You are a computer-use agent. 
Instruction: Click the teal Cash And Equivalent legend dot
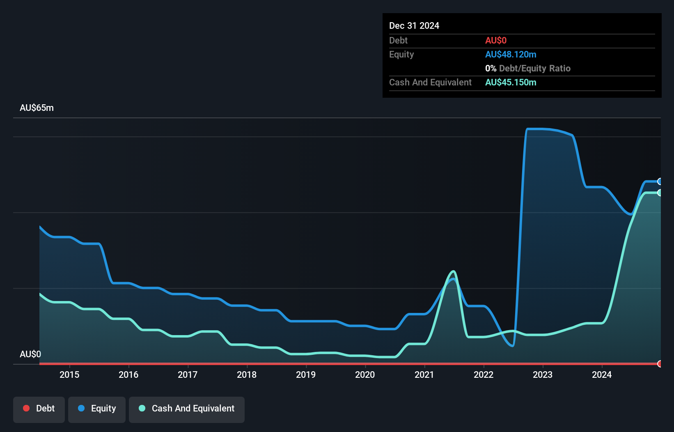pyautogui.click(x=142, y=408)
